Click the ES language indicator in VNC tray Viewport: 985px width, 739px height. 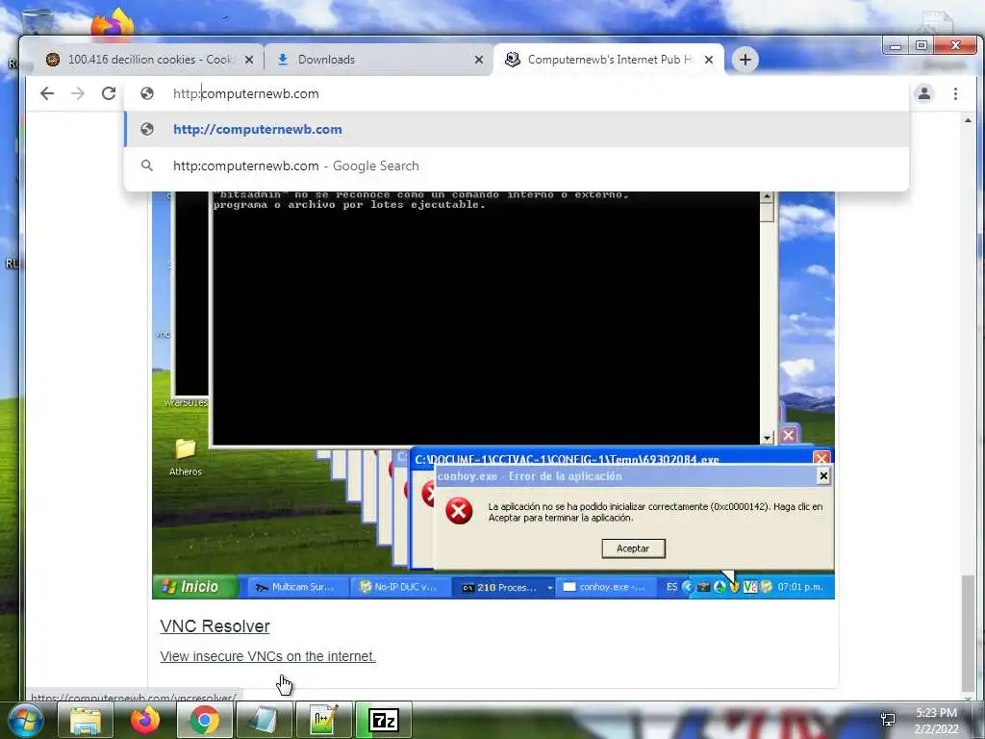tap(671, 587)
